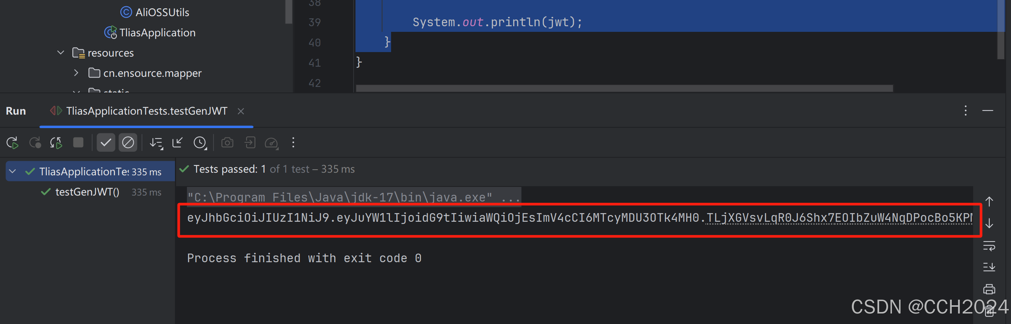Switch to the TliasApplicationTests.testGenJWT tab
This screenshot has width=1011, height=324.
(146, 110)
